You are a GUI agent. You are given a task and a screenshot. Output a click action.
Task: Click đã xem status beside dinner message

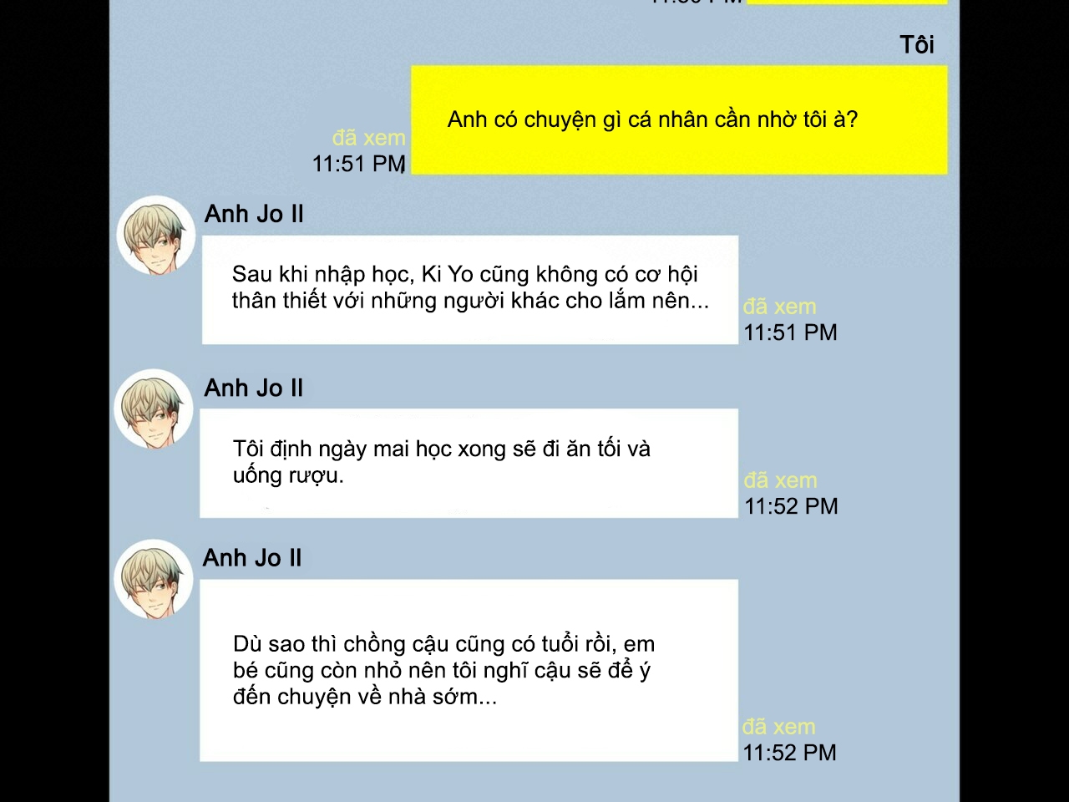tap(781, 480)
